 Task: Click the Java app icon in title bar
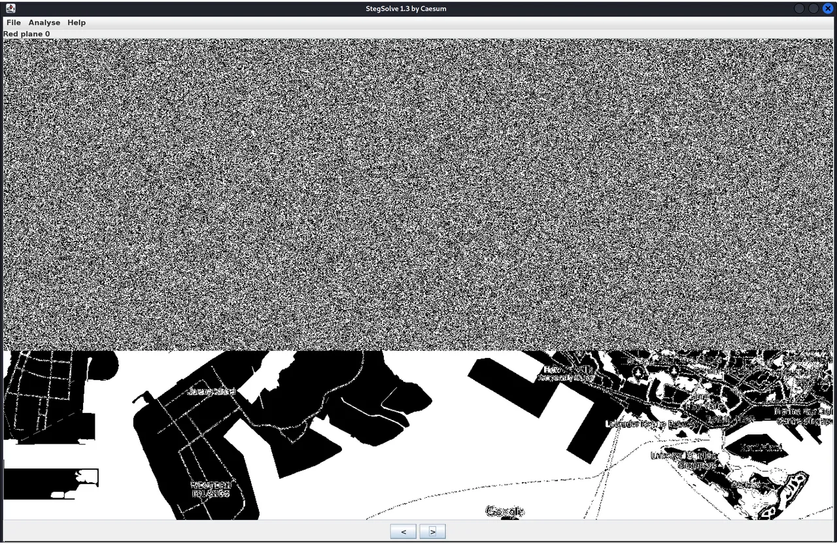coord(10,8)
